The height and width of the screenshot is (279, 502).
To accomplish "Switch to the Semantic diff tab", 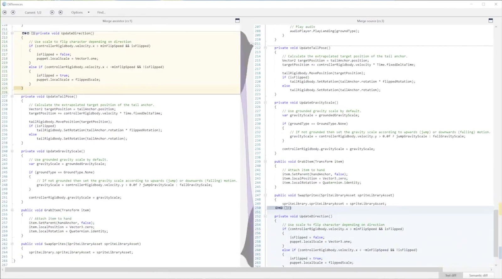I will point(478,275).
